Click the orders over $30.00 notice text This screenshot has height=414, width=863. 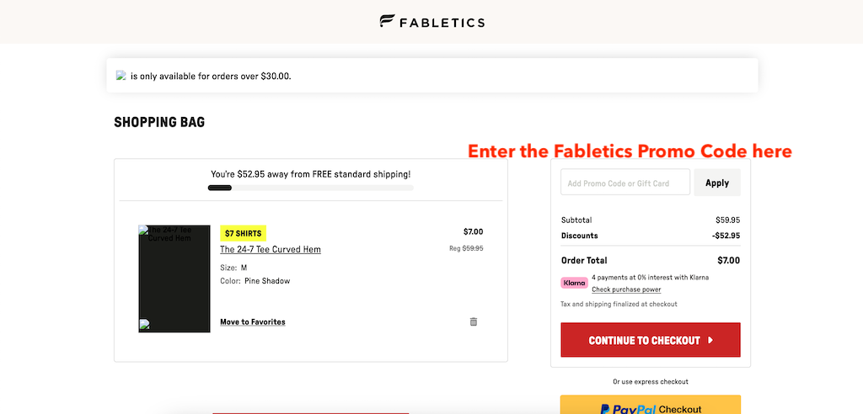(x=211, y=76)
